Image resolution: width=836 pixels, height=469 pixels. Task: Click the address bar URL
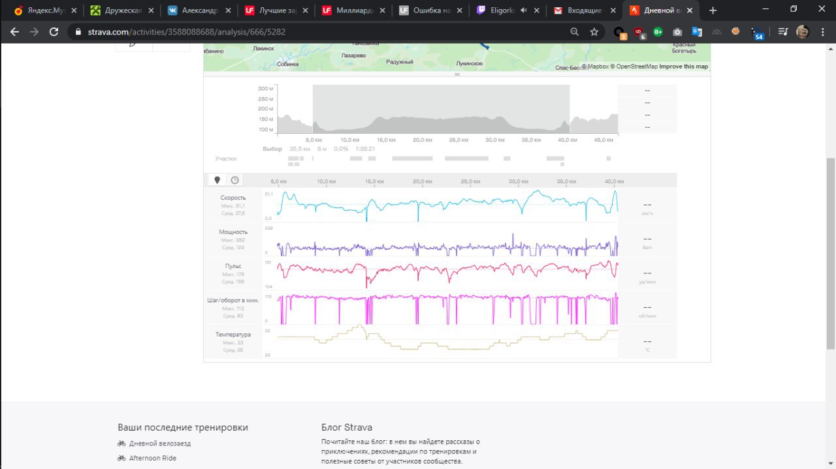(186, 31)
